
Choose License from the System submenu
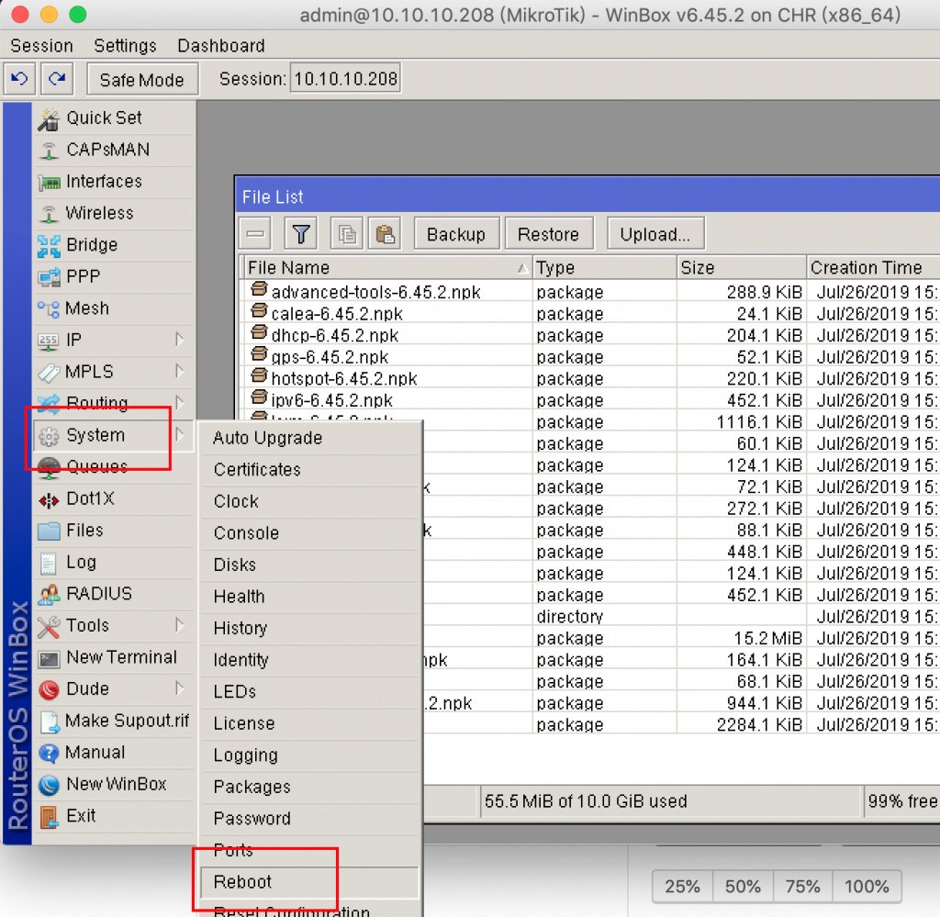pyautogui.click(x=310, y=724)
